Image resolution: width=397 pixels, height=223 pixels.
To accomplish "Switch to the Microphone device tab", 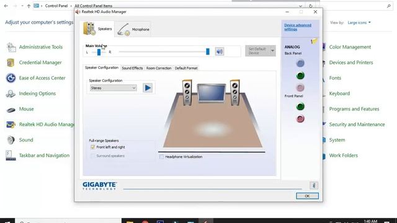I will click(134, 29).
